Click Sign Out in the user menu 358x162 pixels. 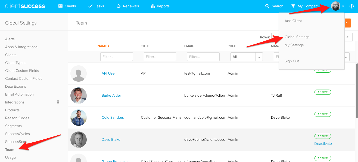click(x=292, y=61)
